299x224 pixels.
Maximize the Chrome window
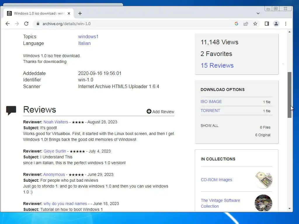coord(276,8)
